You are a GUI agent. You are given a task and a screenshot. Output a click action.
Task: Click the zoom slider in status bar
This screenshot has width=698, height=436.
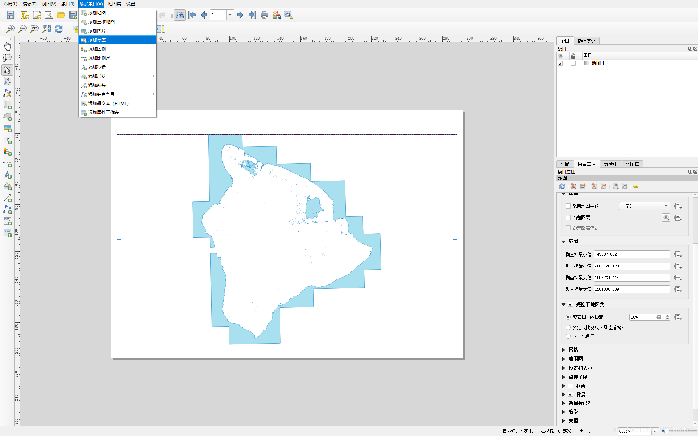click(x=667, y=431)
